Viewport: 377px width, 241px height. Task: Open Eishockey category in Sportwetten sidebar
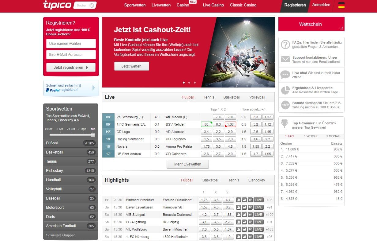(x=71, y=171)
